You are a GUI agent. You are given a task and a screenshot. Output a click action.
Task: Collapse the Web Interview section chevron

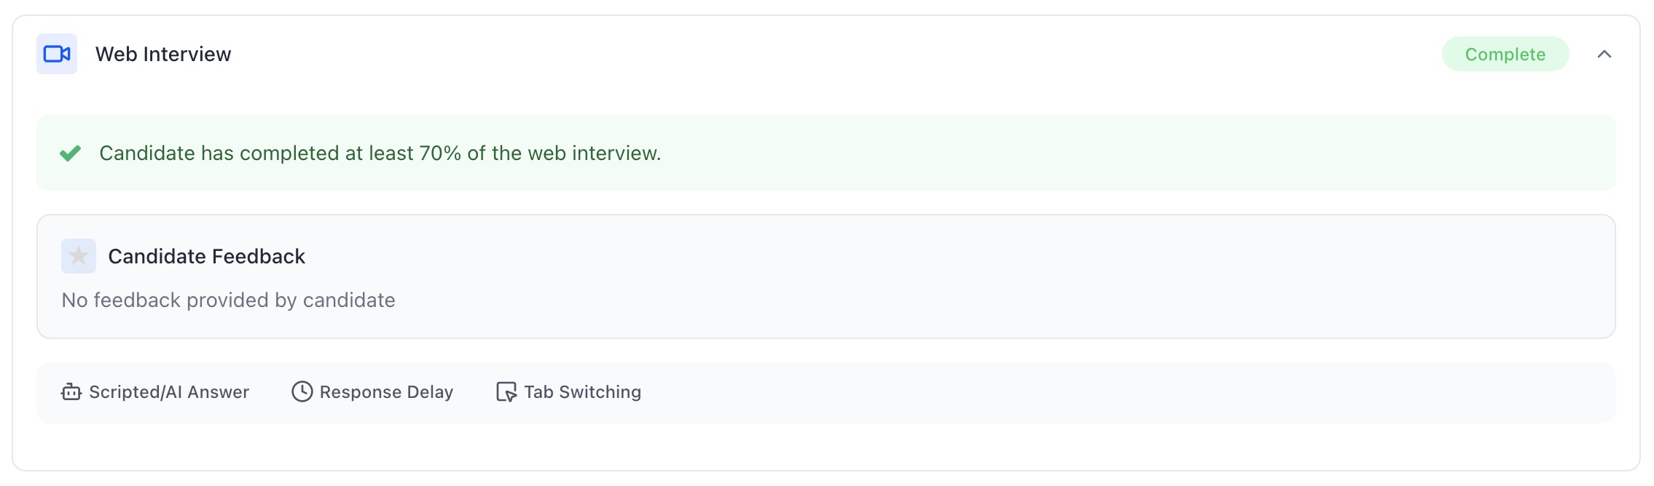[x=1604, y=54]
